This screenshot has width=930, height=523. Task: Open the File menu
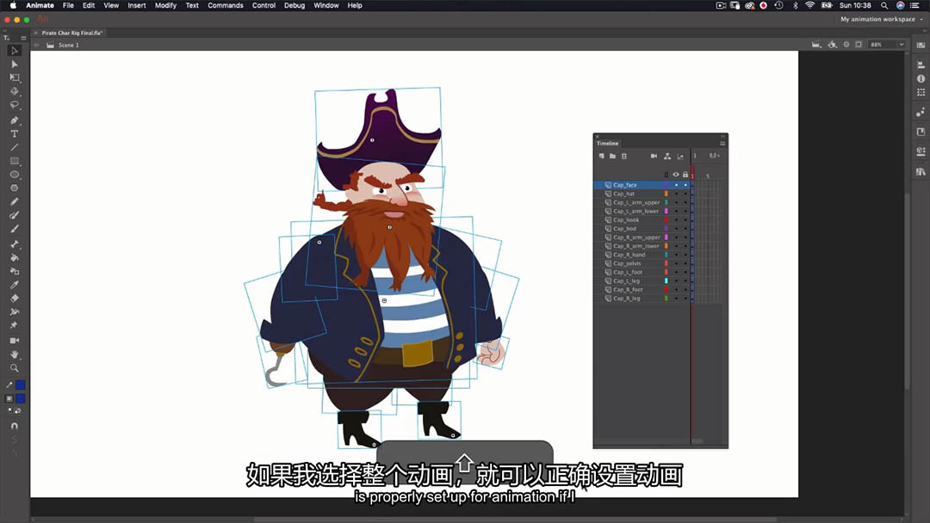tap(68, 5)
